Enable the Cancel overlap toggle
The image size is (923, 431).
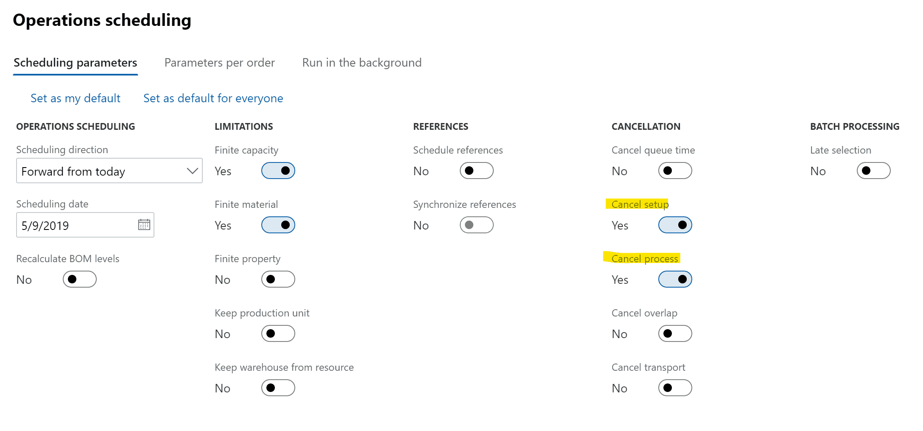pos(675,333)
